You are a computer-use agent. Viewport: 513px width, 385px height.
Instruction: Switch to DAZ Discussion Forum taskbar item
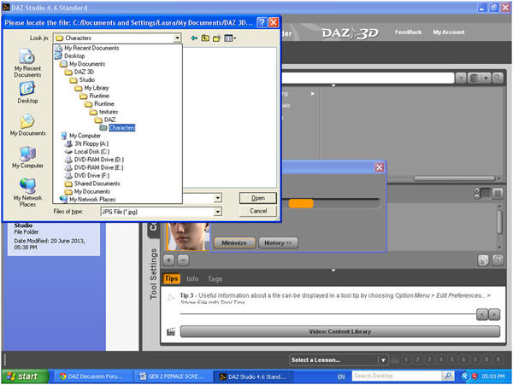click(91, 376)
